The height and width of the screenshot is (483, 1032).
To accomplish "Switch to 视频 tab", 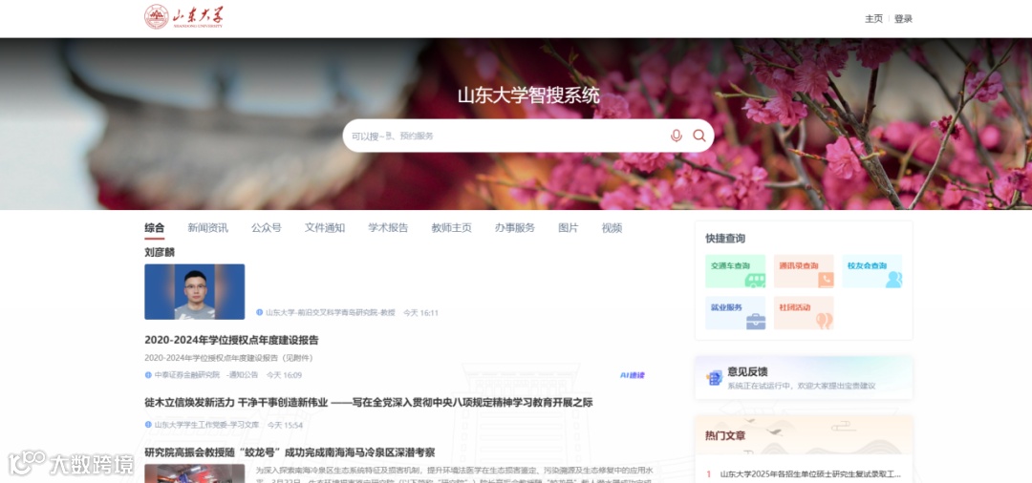I will pyautogui.click(x=612, y=228).
